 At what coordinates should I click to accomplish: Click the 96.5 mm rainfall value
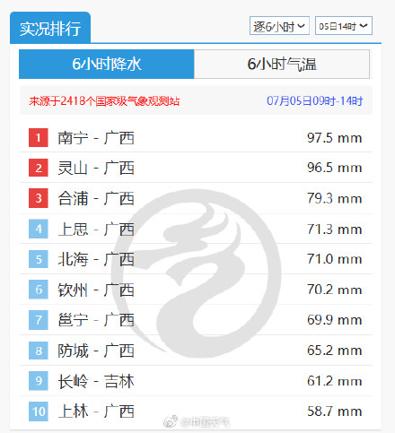coord(335,168)
